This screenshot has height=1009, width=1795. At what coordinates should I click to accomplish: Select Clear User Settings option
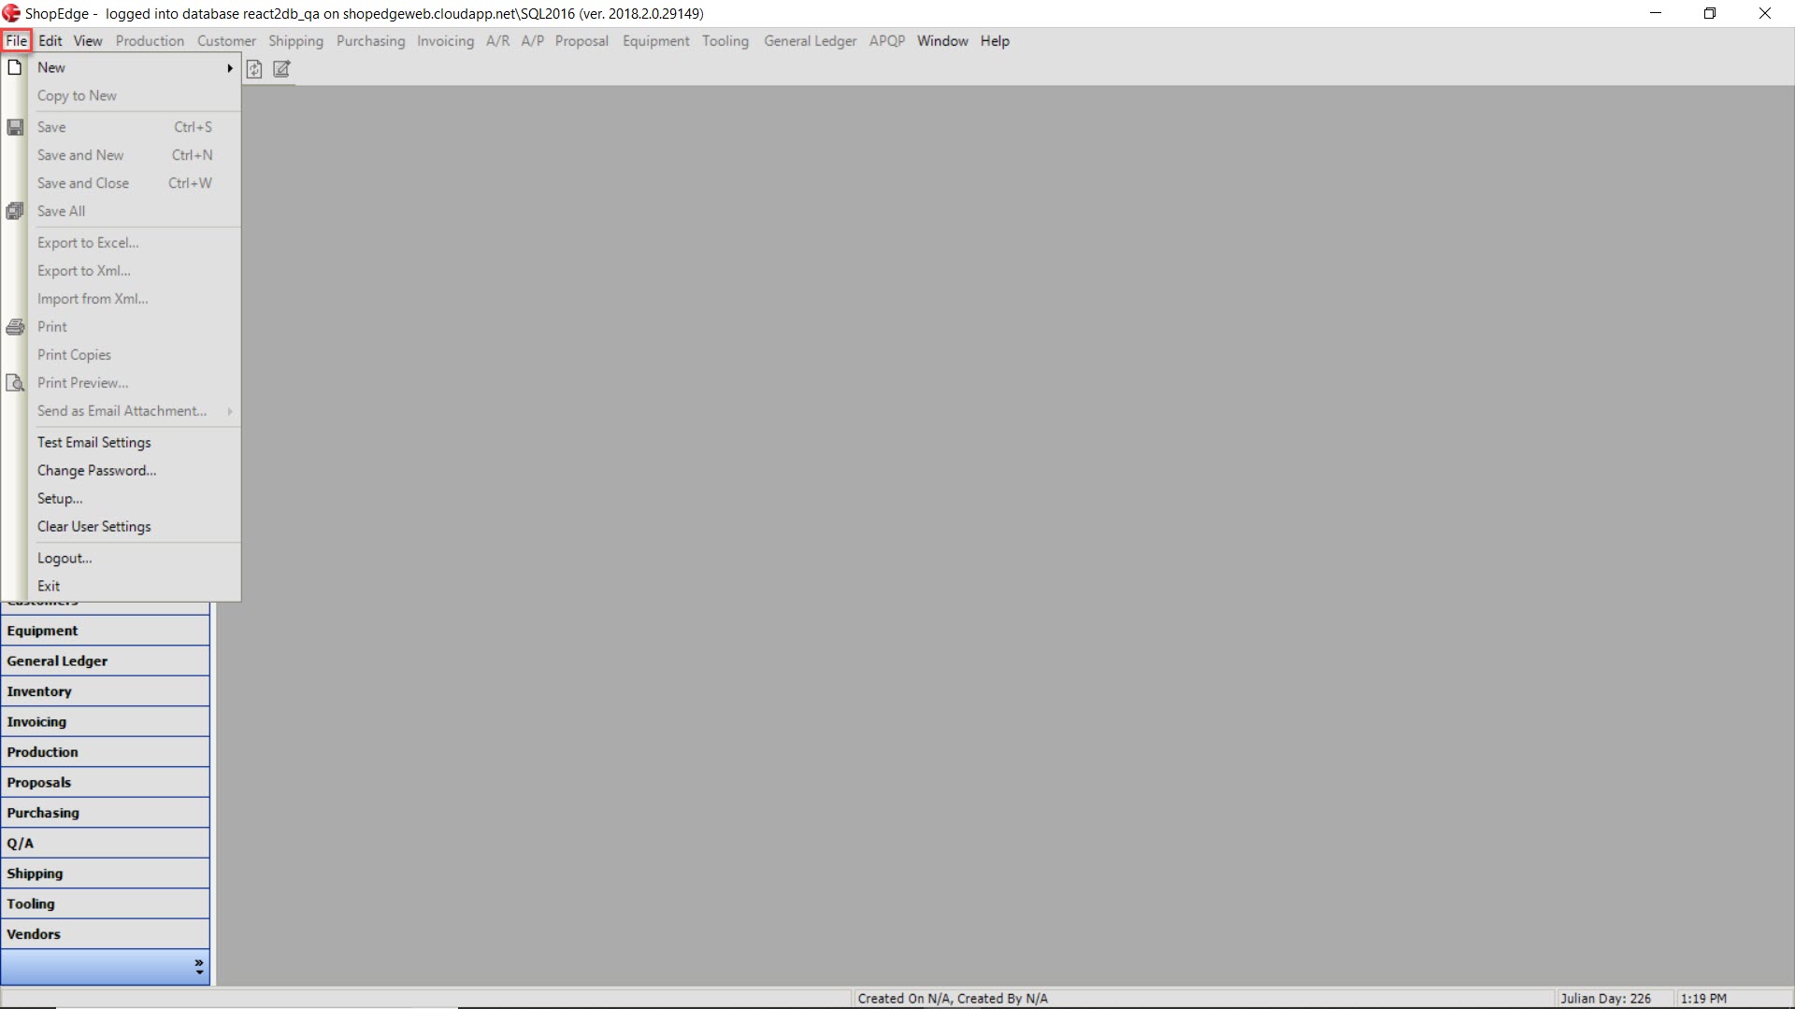pyautogui.click(x=93, y=526)
